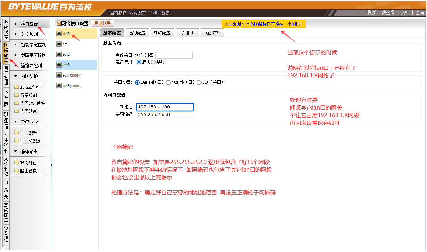427x252 pixels.
Task: Click the eth5 100M interface icon
Action: point(59,86)
